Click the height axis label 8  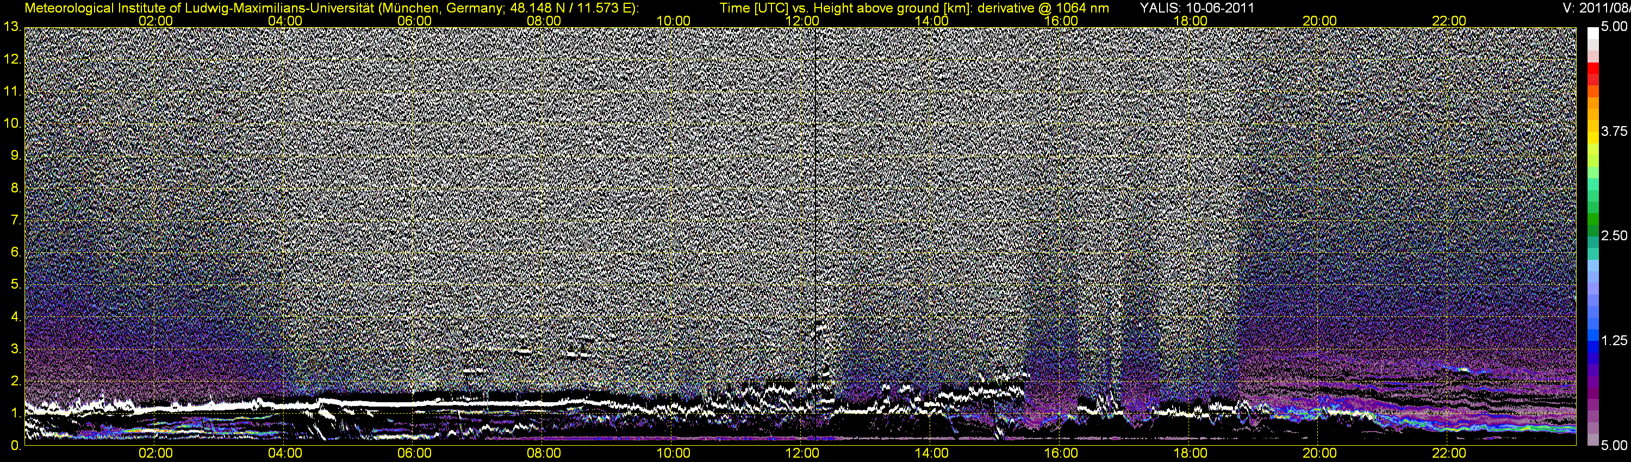click(15, 188)
